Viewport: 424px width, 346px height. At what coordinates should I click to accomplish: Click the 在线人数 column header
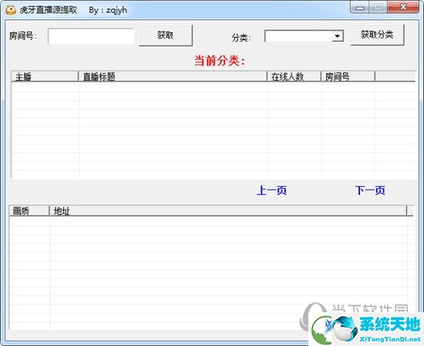point(294,77)
